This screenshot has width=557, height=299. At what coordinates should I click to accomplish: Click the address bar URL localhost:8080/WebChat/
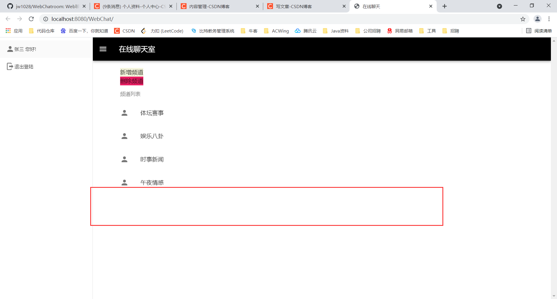pyautogui.click(x=82, y=19)
